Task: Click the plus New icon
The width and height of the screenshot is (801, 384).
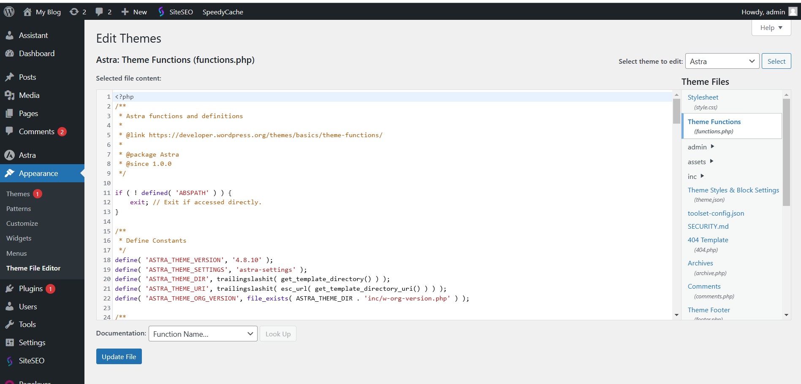Action: (125, 12)
